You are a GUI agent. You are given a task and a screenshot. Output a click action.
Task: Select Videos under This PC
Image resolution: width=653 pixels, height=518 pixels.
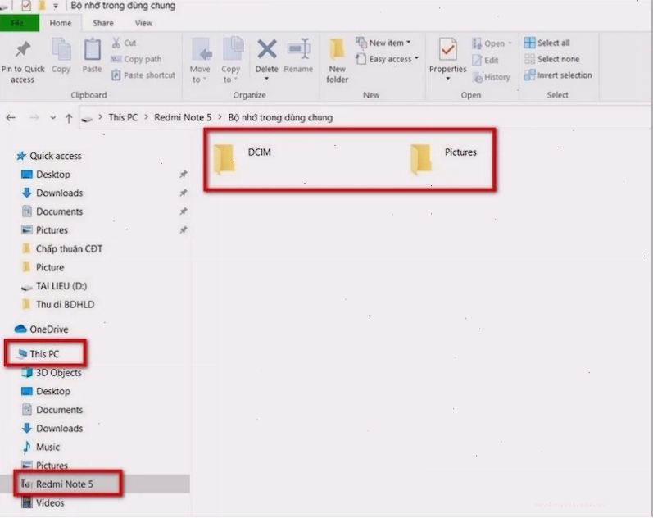point(43,502)
